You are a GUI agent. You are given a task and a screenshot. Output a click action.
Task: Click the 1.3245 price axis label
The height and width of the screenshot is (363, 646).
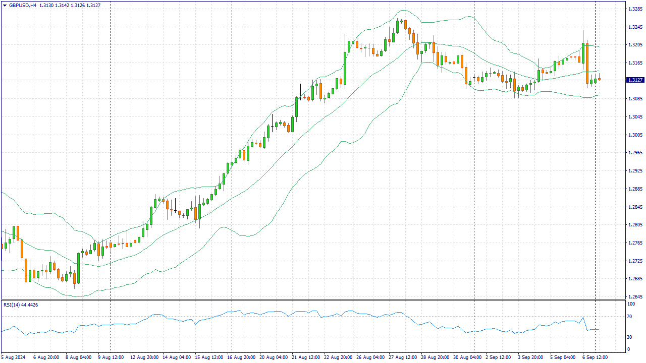coord(635,27)
